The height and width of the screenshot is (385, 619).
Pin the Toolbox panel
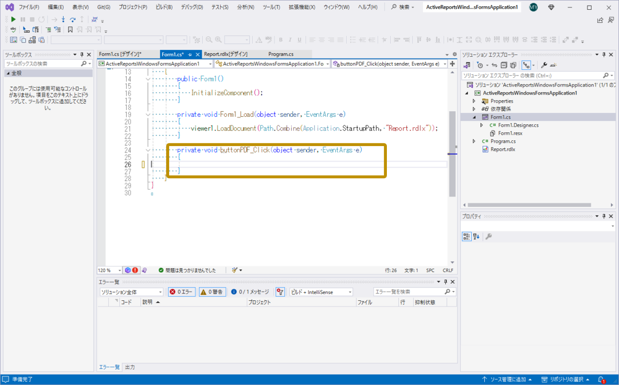[82, 54]
